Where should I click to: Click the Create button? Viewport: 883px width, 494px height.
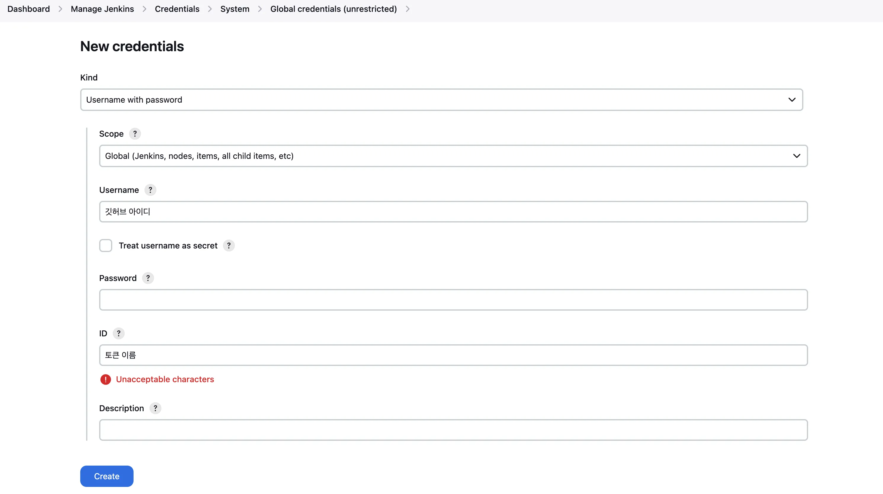pyautogui.click(x=106, y=476)
